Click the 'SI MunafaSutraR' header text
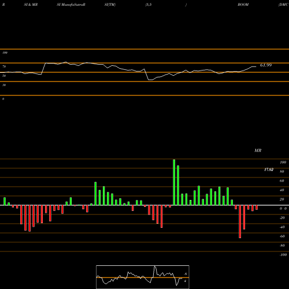Screen dimensions: 289x289 point(71,5)
